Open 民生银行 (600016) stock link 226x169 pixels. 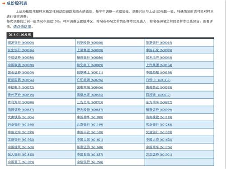click(21, 50)
